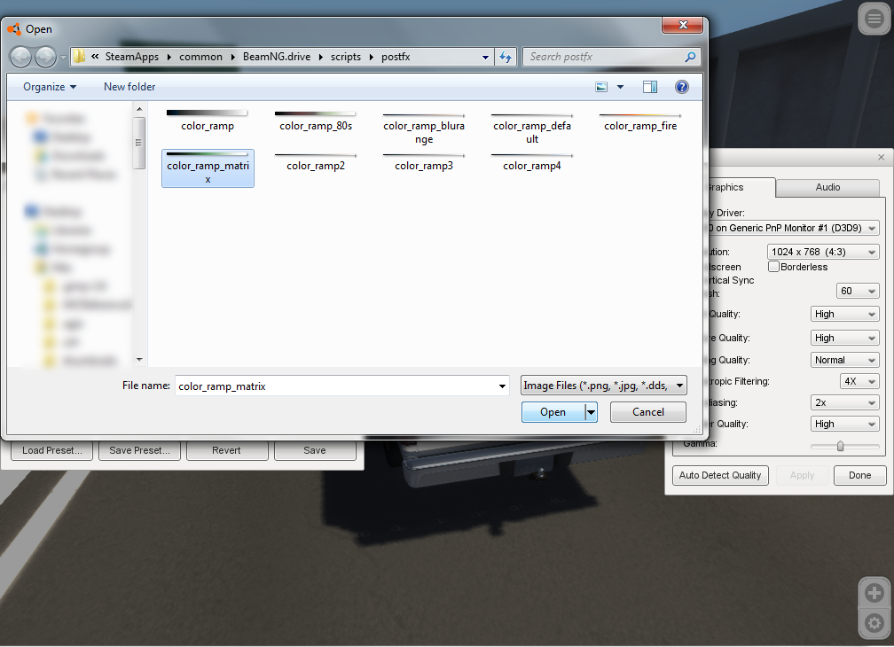Click the Save button below the dialog
Viewport: 894px width, 647px height.
click(315, 450)
